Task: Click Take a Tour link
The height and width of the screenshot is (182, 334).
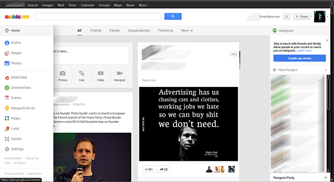Action: click(32, 158)
